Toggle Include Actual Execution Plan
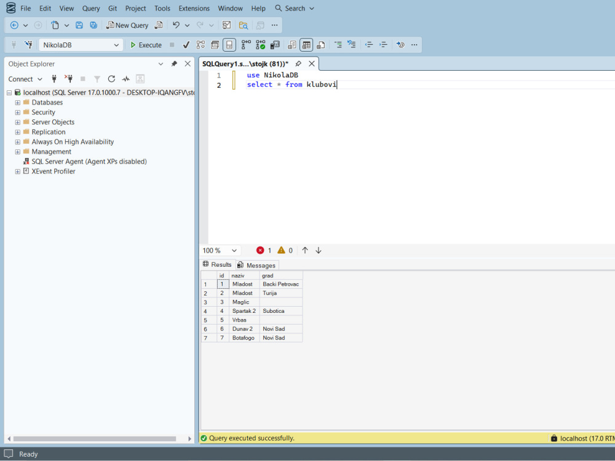Viewport: 615px width, 461px height. (x=246, y=45)
